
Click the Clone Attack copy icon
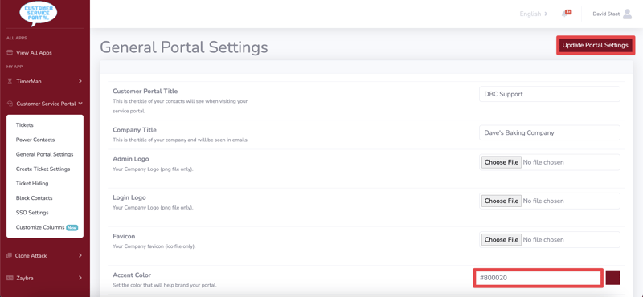[10, 255]
